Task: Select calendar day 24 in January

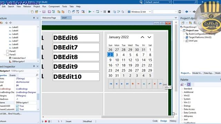Action: [117, 70]
